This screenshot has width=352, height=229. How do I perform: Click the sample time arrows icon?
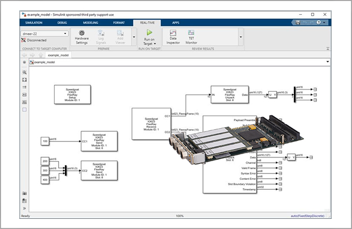click(24, 87)
